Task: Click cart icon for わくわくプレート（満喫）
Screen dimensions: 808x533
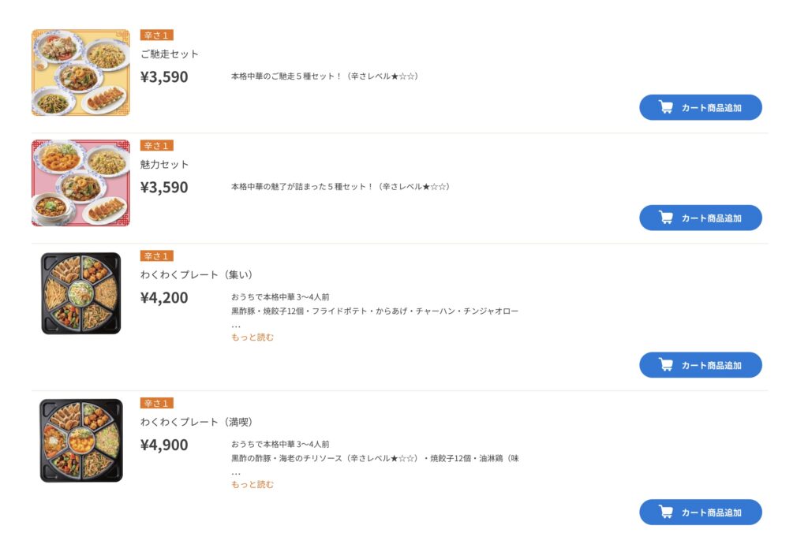Action: click(x=666, y=512)
